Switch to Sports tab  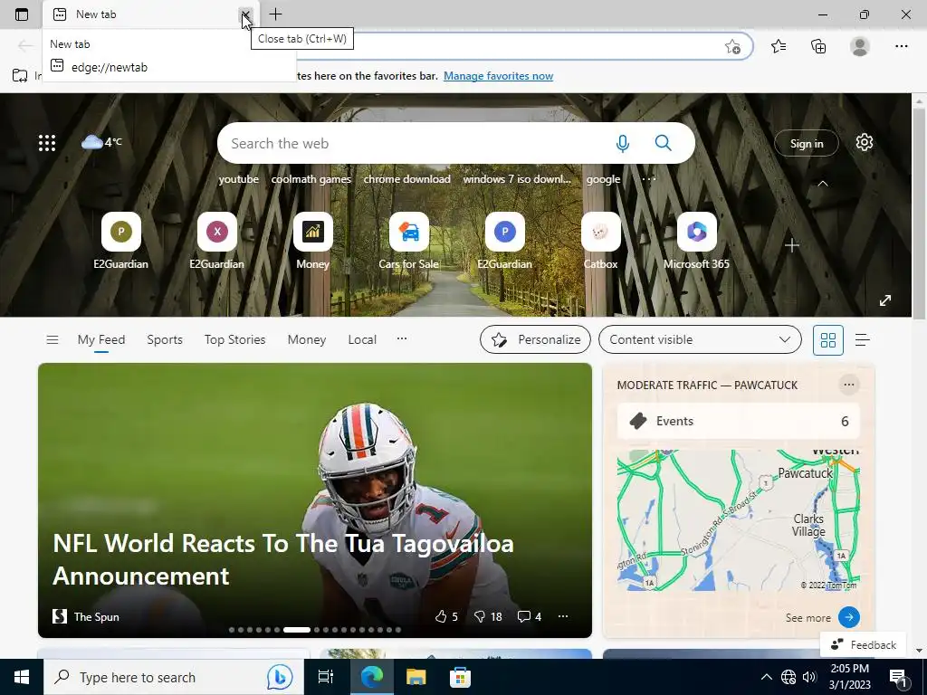tap(165, 340)
